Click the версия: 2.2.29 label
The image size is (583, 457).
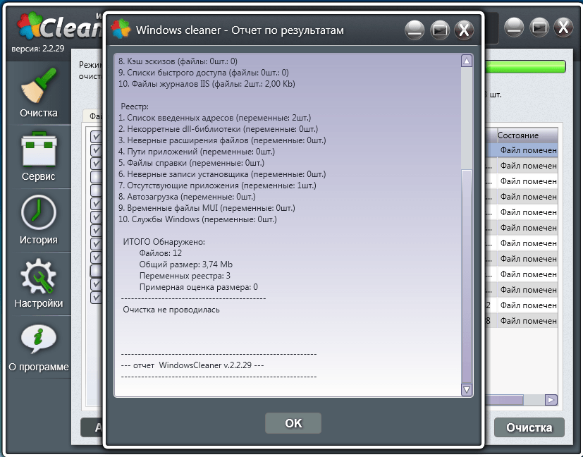click(38, 49)
